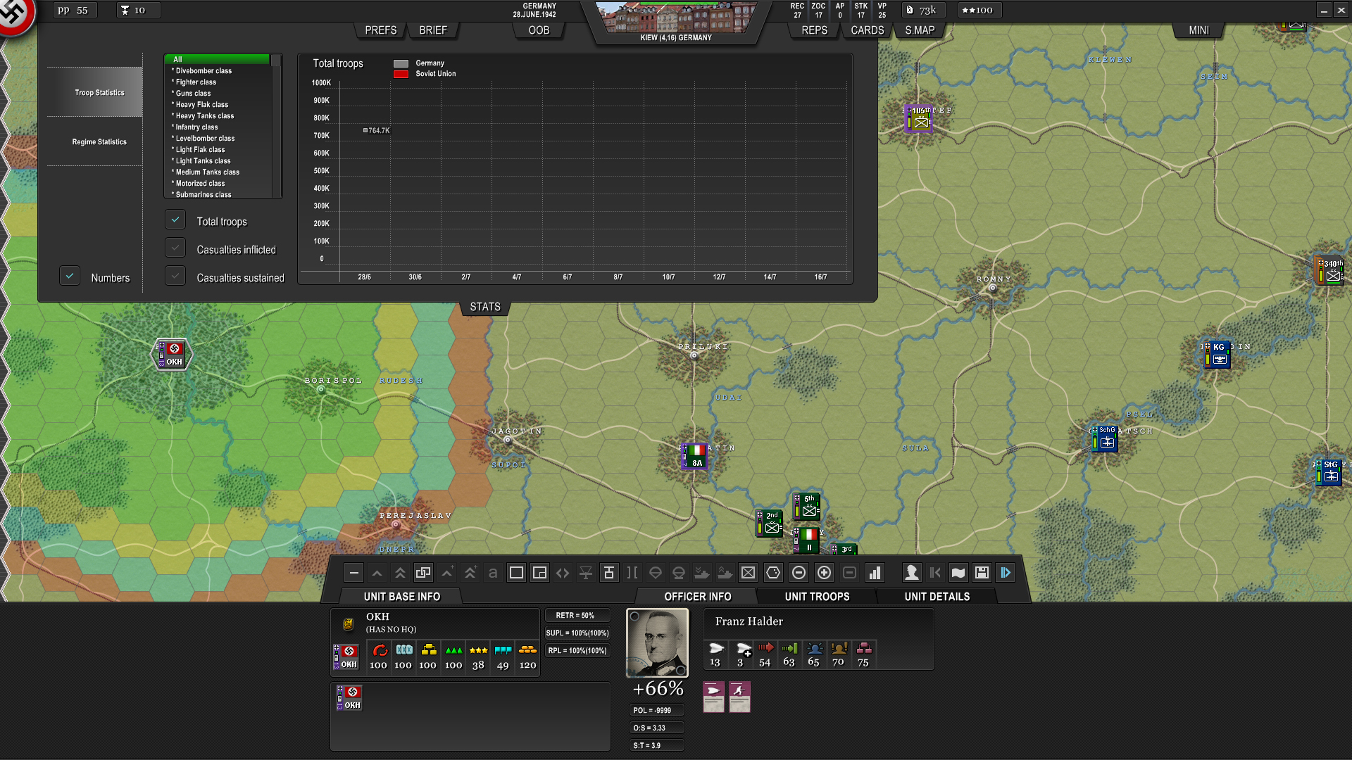Open the CARDS tab

click(867, 30)
